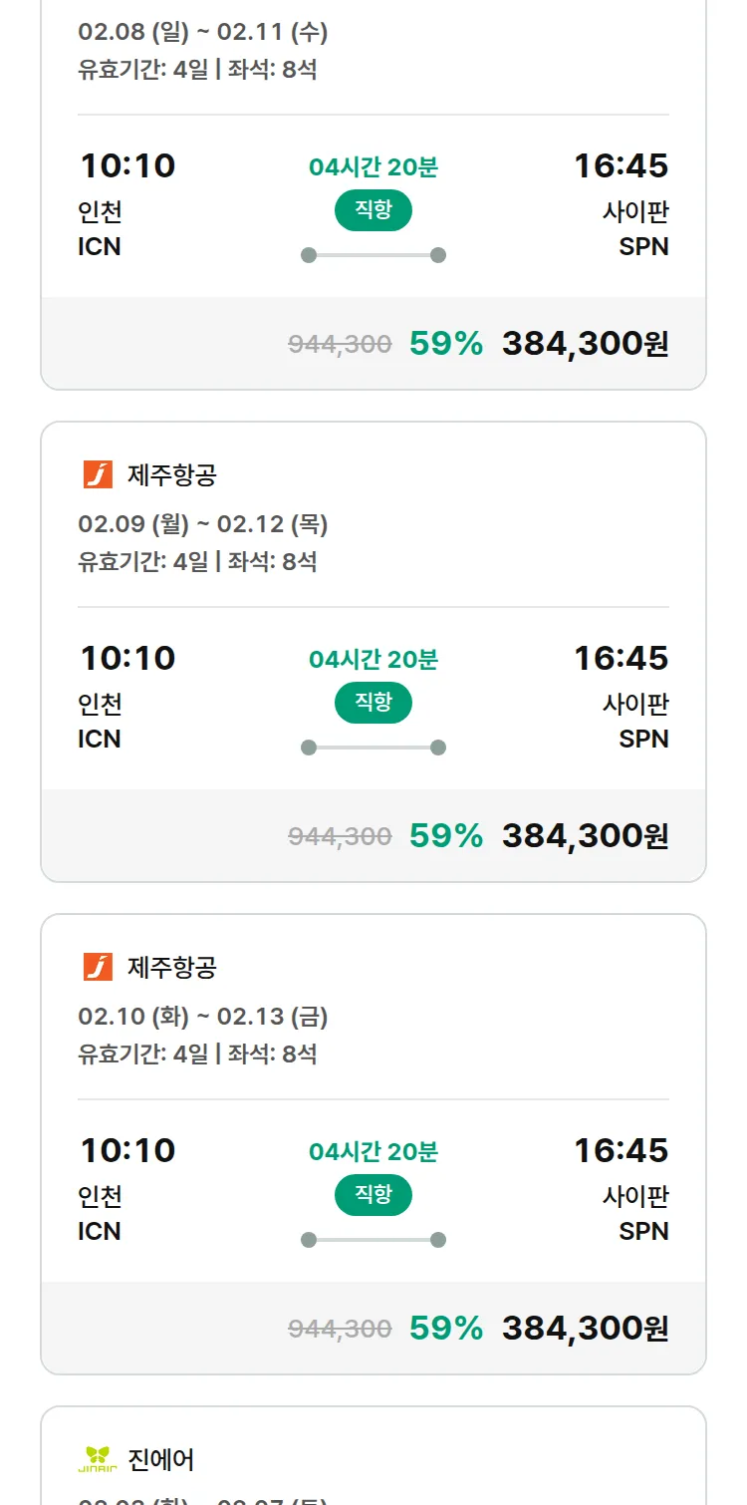Select the 384,300원 price for 02.09 flight

(x=585, y=836)
